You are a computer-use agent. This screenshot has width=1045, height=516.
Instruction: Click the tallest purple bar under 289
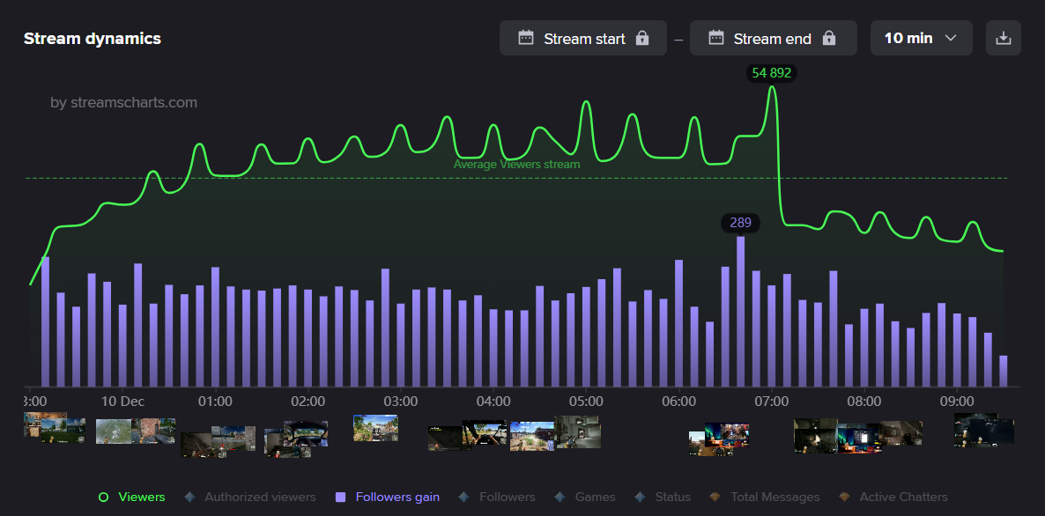point(740,311)
